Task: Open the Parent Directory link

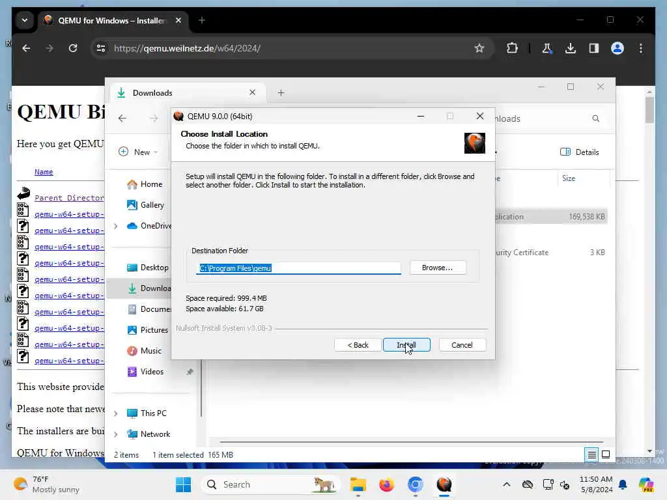Action: point(69,198)
